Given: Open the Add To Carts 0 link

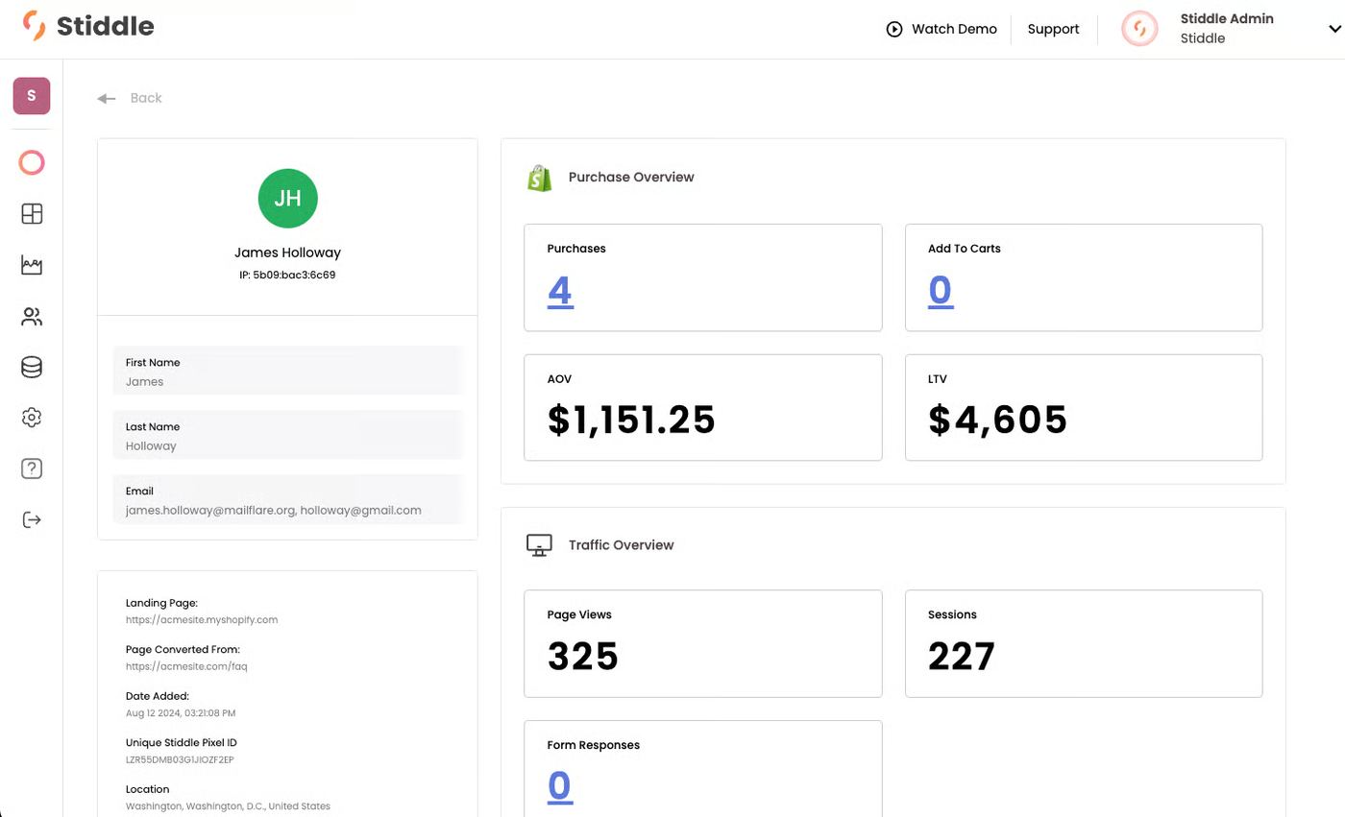Looking at the screenshot, I should 941,290.
